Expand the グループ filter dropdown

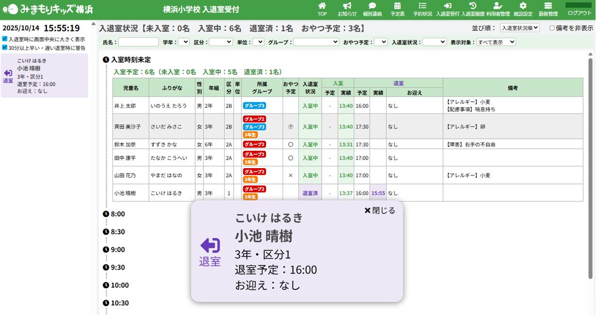(x=316, y=42)
